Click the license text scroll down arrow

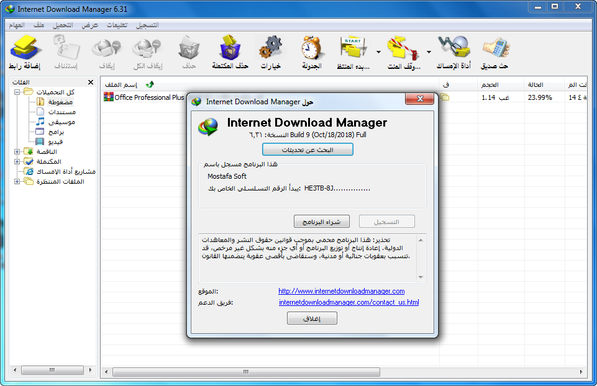(421, 277)
